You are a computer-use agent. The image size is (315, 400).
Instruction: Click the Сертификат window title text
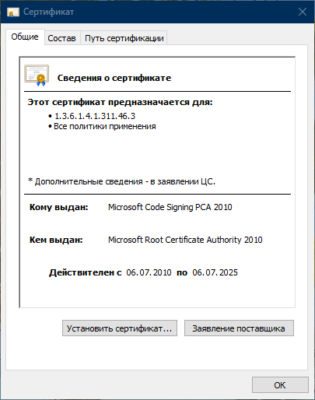tap(49, 12)
